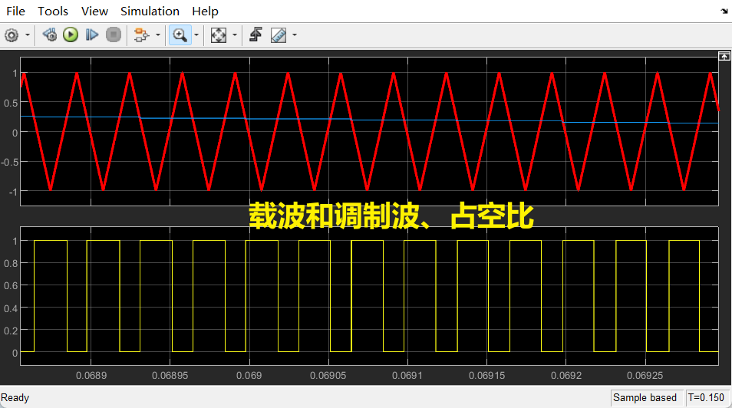Click the 0.0692 x-axis tick label
Viewport: 732px width, 408px height.
point(565,375)
